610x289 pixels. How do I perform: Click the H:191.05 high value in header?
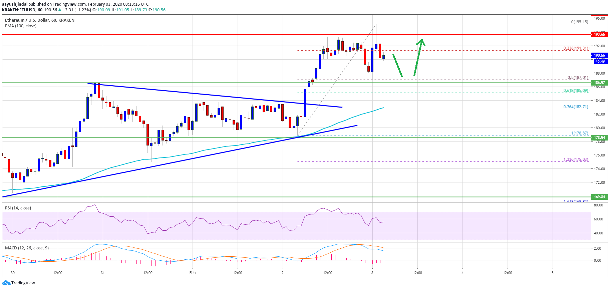click(x=120, y=10)
